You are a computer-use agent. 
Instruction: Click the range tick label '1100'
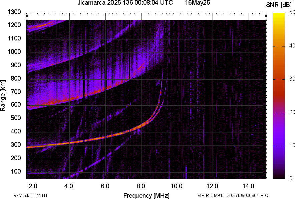tap(14, 38)
